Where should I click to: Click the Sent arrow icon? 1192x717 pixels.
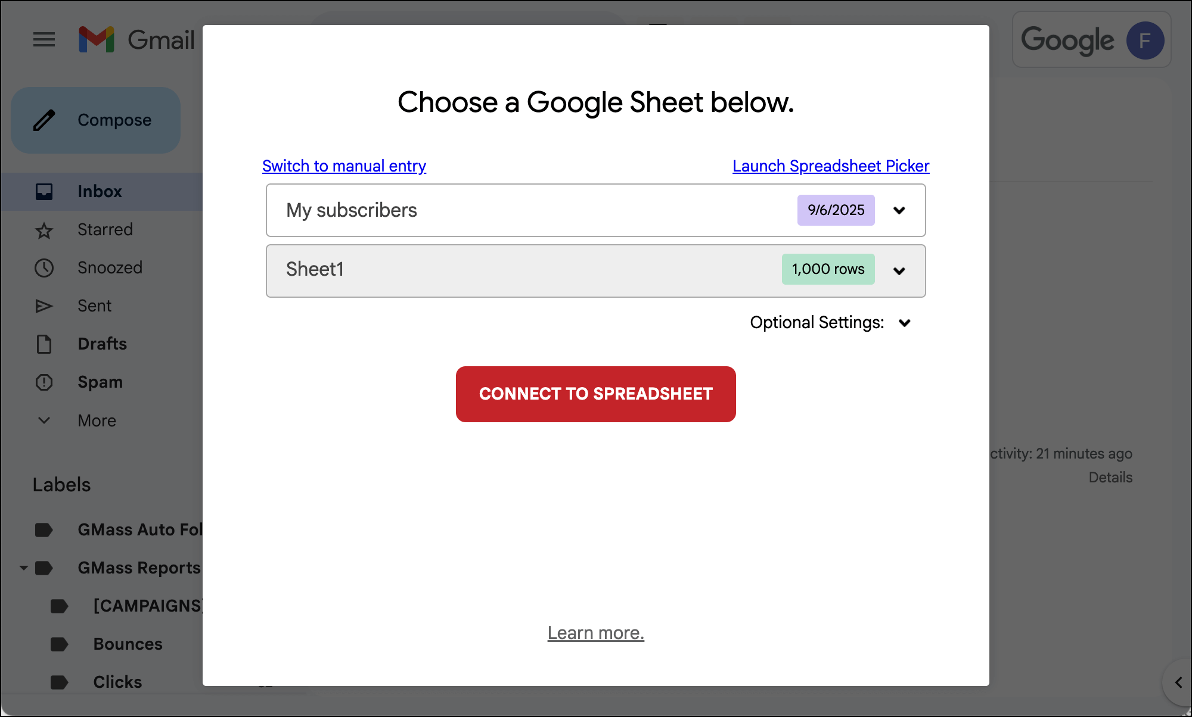click(44, 306)
